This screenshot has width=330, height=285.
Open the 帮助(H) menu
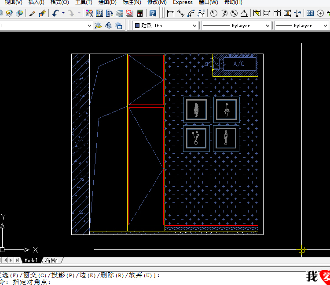point(233,2)
